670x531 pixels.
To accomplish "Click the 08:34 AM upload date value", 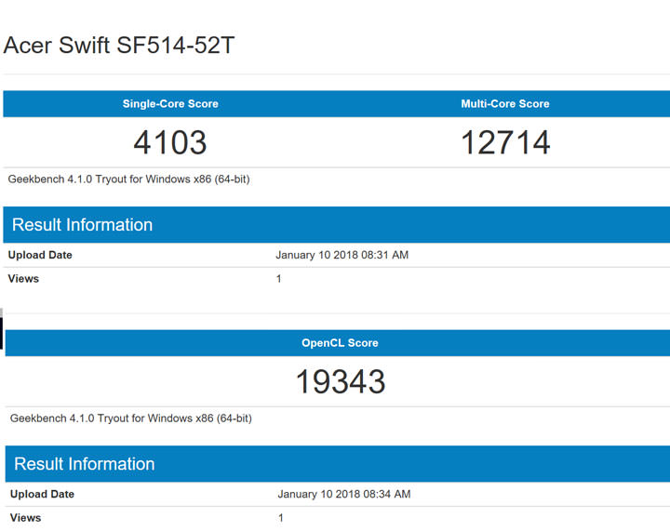I will 343,494.
